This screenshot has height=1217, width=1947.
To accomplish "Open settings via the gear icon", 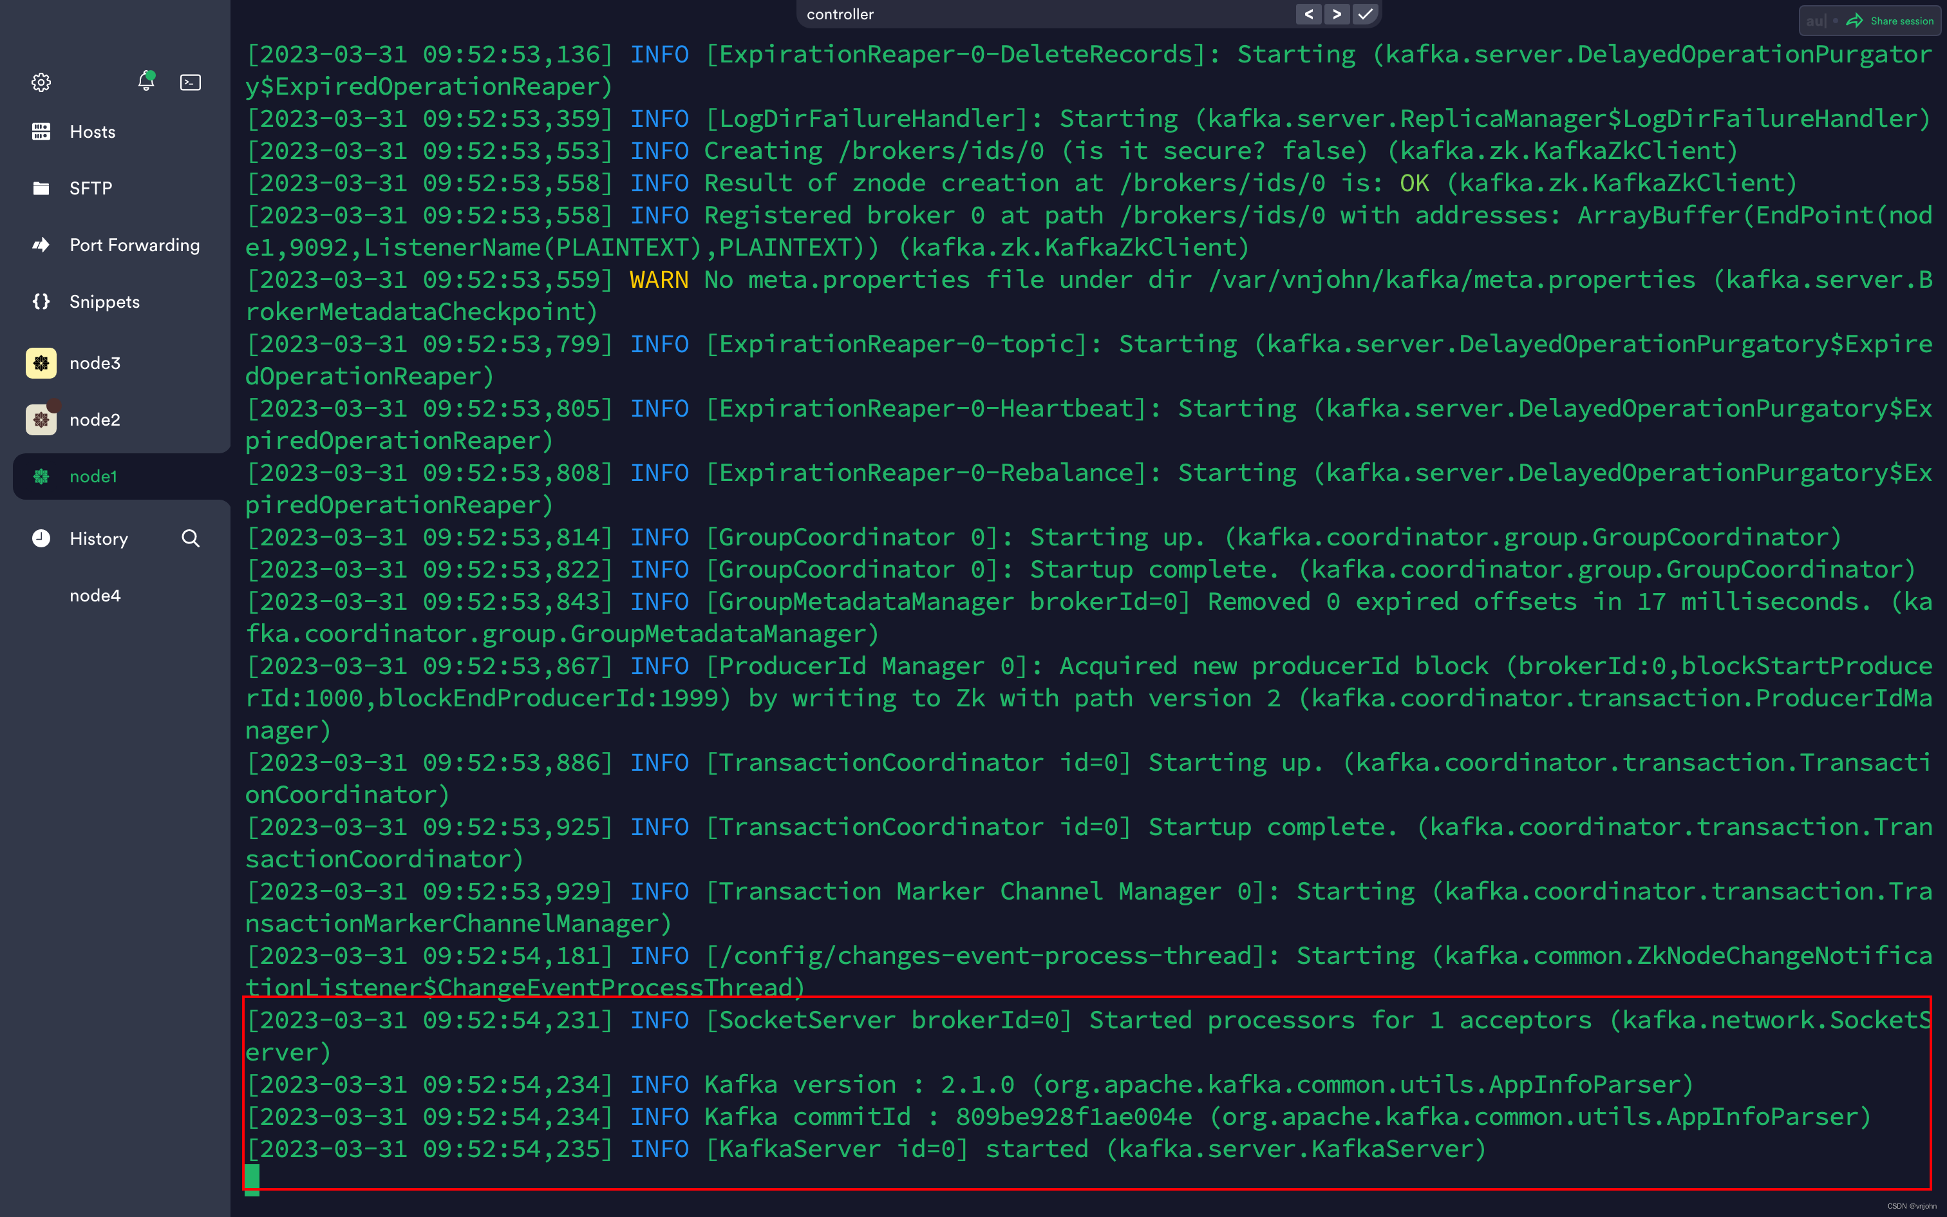I will coord(41,82).
